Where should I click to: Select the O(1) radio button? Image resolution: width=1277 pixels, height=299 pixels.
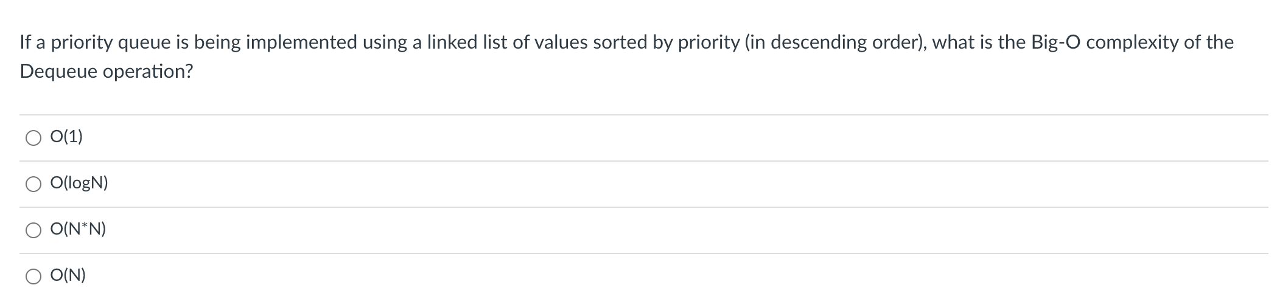click(33, 139)
